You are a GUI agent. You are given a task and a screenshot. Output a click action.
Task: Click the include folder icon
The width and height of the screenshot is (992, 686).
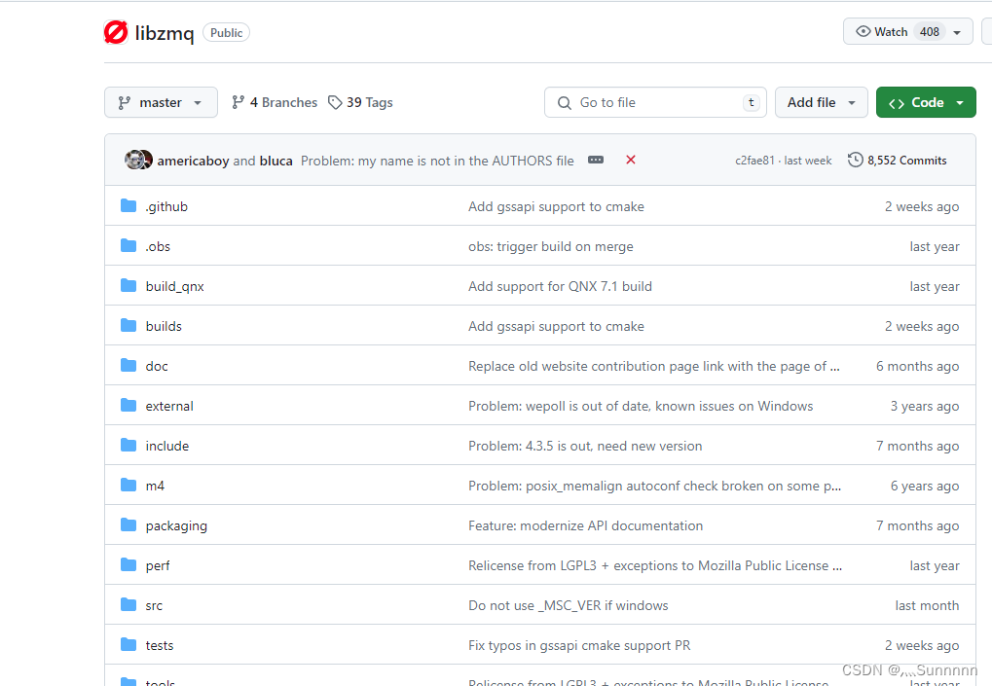pyautogui.click(x=129, y=445)
